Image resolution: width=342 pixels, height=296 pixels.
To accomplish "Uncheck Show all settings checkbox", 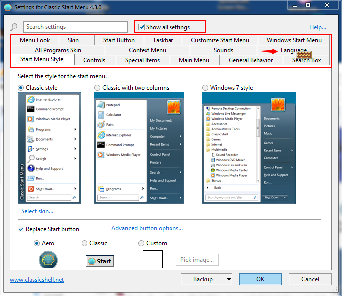I will (142, 27).
